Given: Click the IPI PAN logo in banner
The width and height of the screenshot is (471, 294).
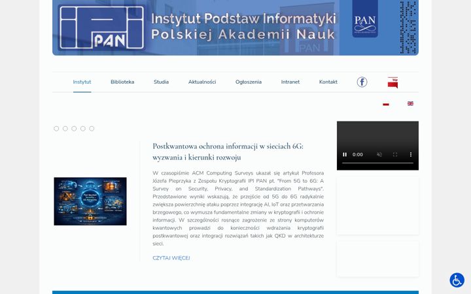Looking at the screenshot, I should pos(101,27).
